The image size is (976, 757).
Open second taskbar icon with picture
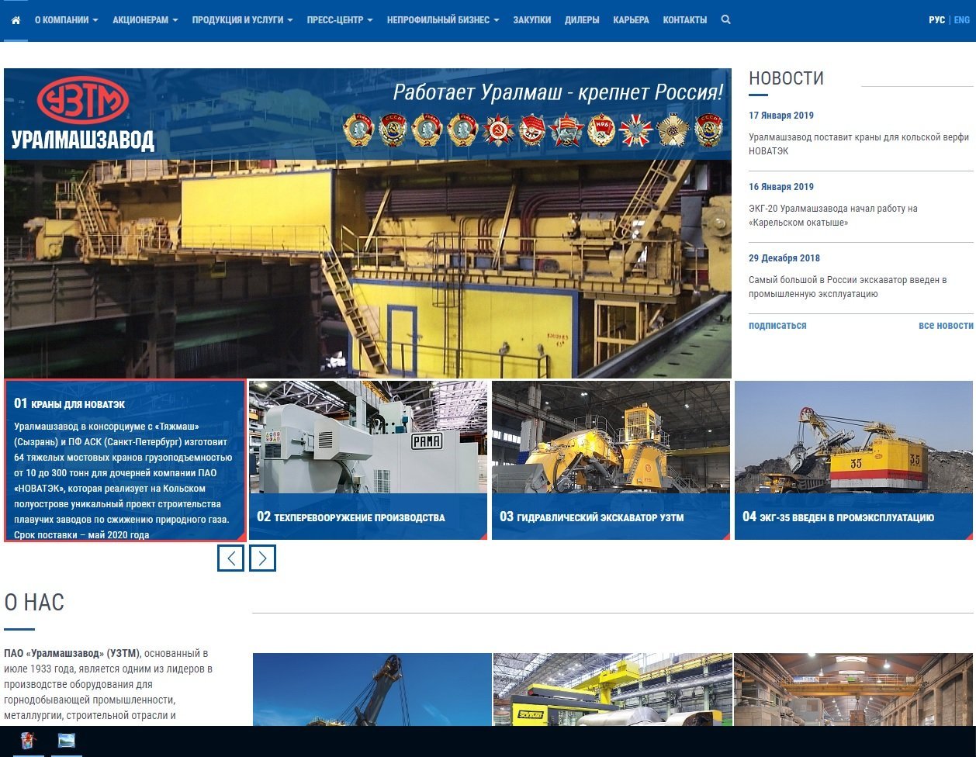tap(67, 741)
